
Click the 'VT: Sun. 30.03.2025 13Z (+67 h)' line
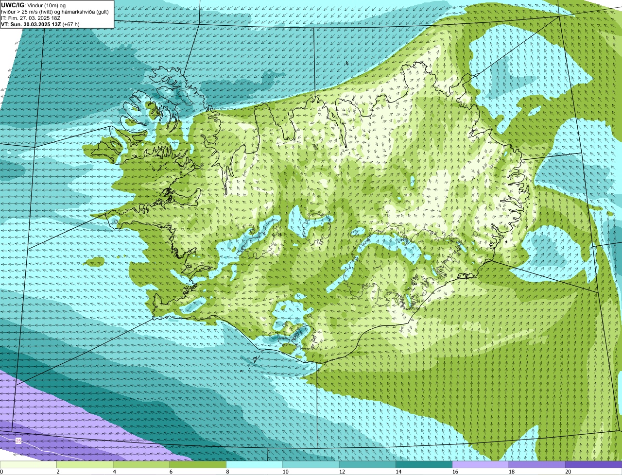pyautogui.click(x=40, y=24)
